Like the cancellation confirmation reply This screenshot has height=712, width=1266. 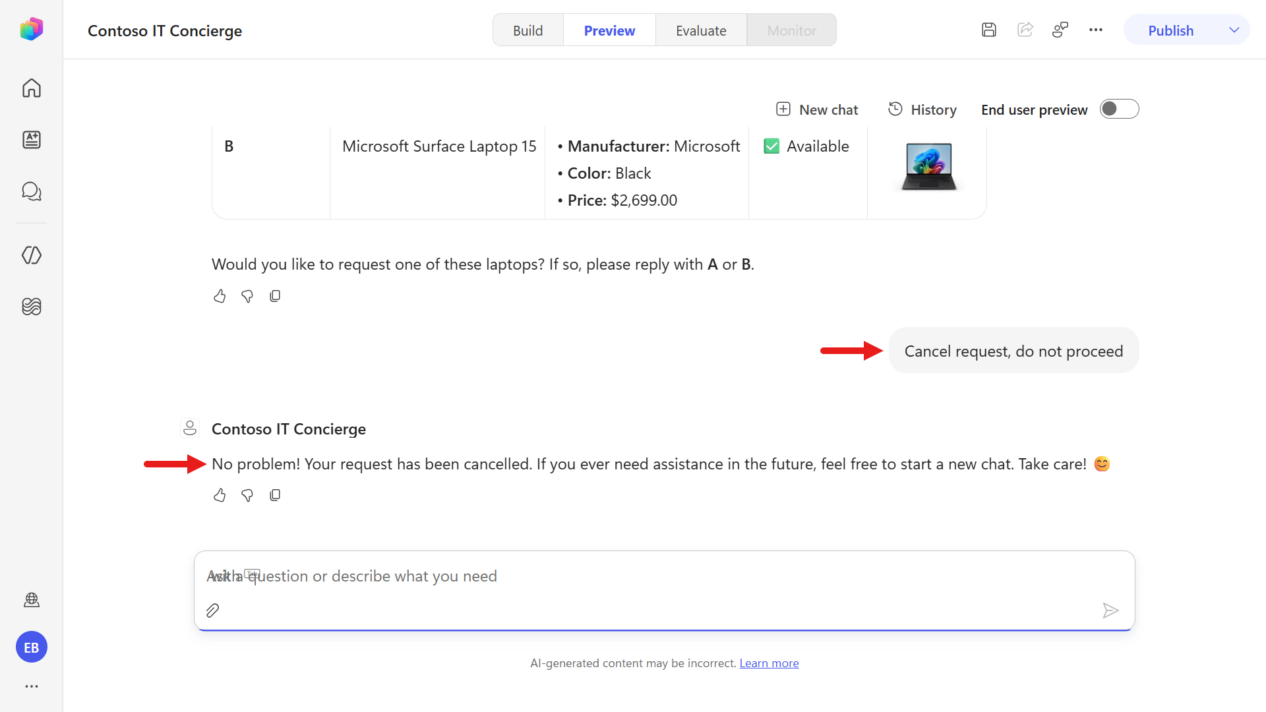point(220,495)
